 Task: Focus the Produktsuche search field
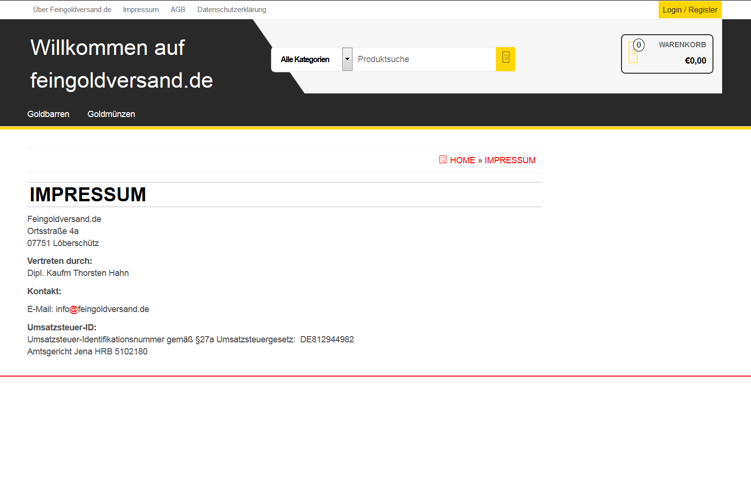[x=424, y=59]
